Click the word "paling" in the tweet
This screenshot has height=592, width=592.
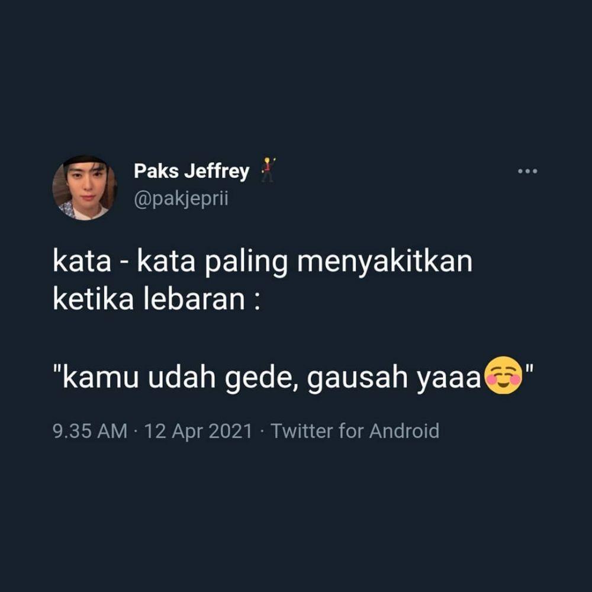coord(246,262)
